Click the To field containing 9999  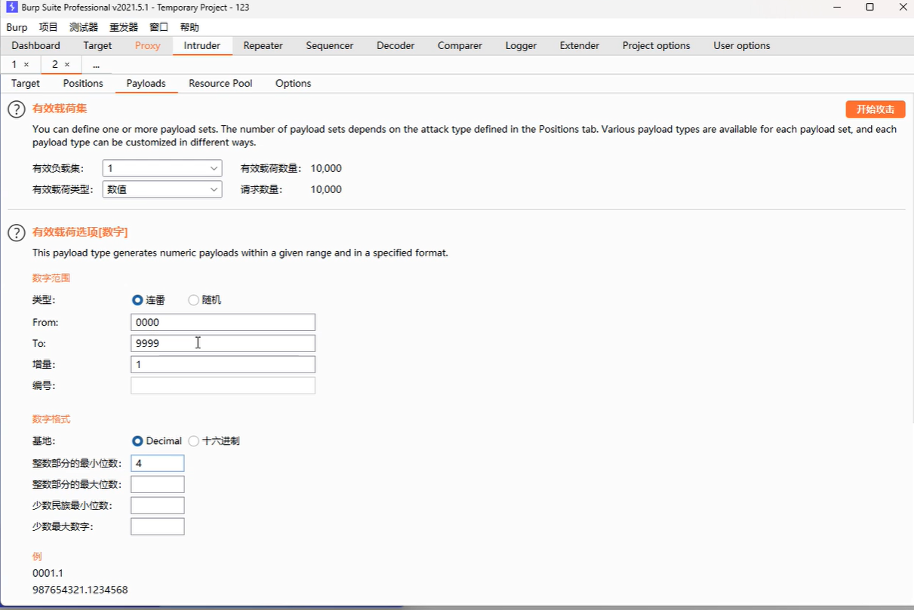223,343
